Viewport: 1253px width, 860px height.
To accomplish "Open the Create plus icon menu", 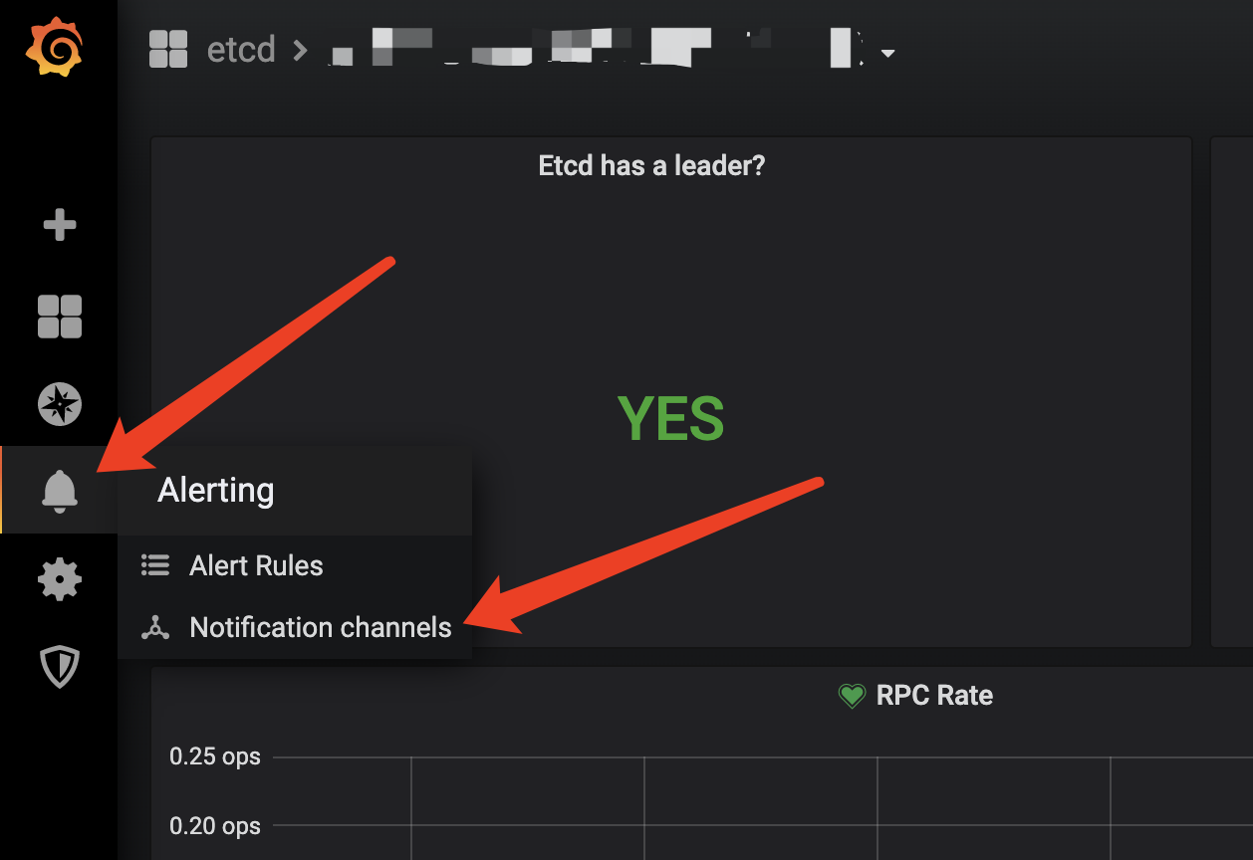I will 60,225.
